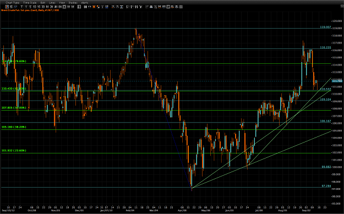Image resolution: width=344 pixels, height=214 pixels.
Task: Select the line chart type icon
Action: (x=15, y=7)
